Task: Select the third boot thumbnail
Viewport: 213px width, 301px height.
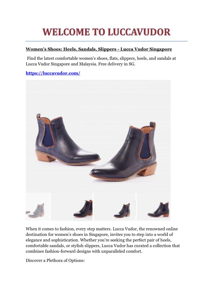Action: tap(115, 207)
